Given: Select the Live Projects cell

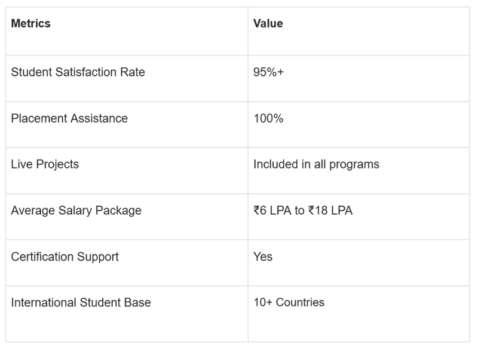Looking at the screenshot, I should pyautogui.click(x=45, y=164).
